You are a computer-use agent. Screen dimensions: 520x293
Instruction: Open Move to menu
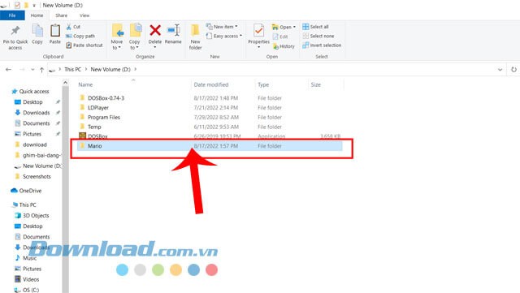coord(117,37)
